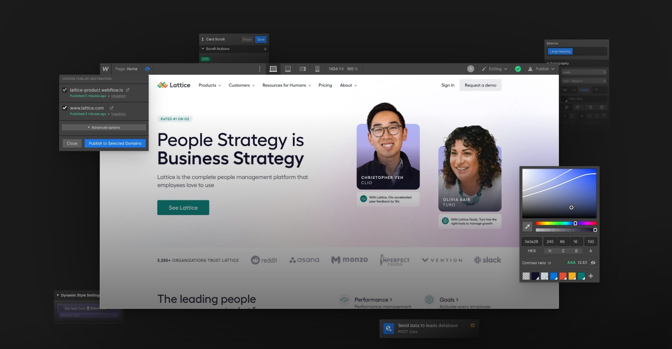Unpublish www.lattice.com

pyautogui.click(x=119, y=114)
